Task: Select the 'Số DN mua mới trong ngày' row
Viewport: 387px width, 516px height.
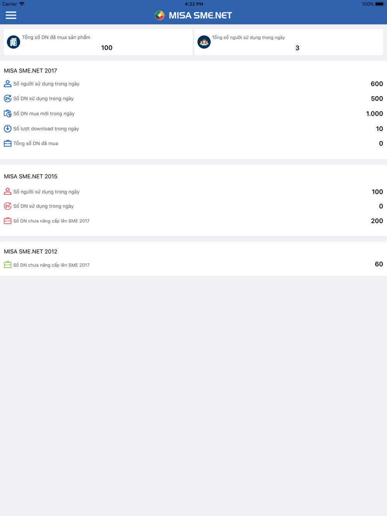Action: point(193,114)
